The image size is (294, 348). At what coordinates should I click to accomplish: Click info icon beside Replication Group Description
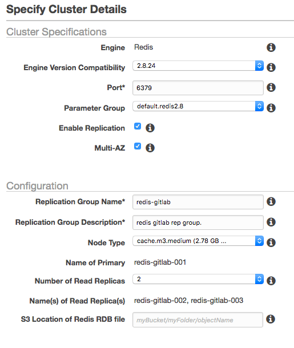point(271,222)
